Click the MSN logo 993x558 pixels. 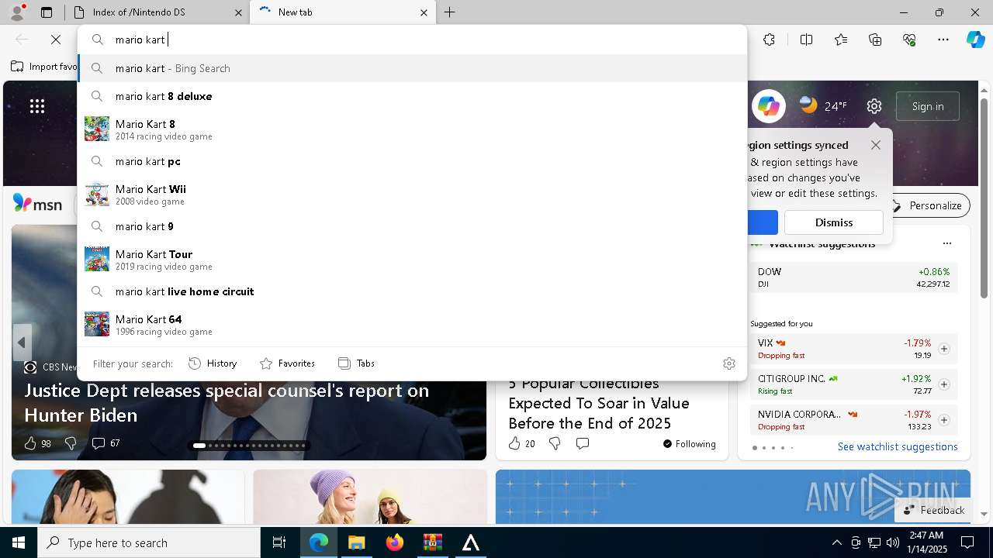(37, 205)
